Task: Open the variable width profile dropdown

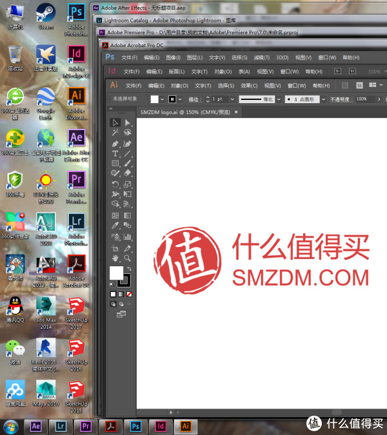Action: [x=279, y=99]
